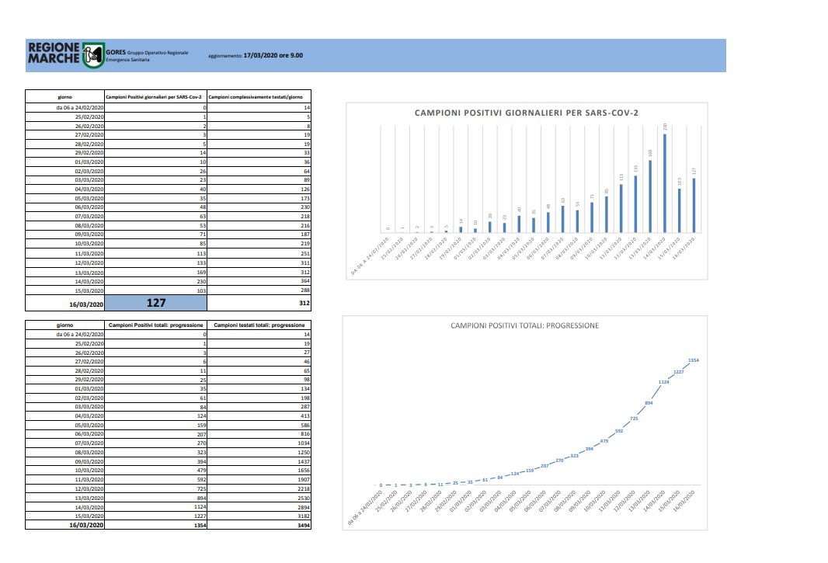This screenshot has height=563, width=828.
Task: Click line chart data point labeled 725
Action: (634, 419)
